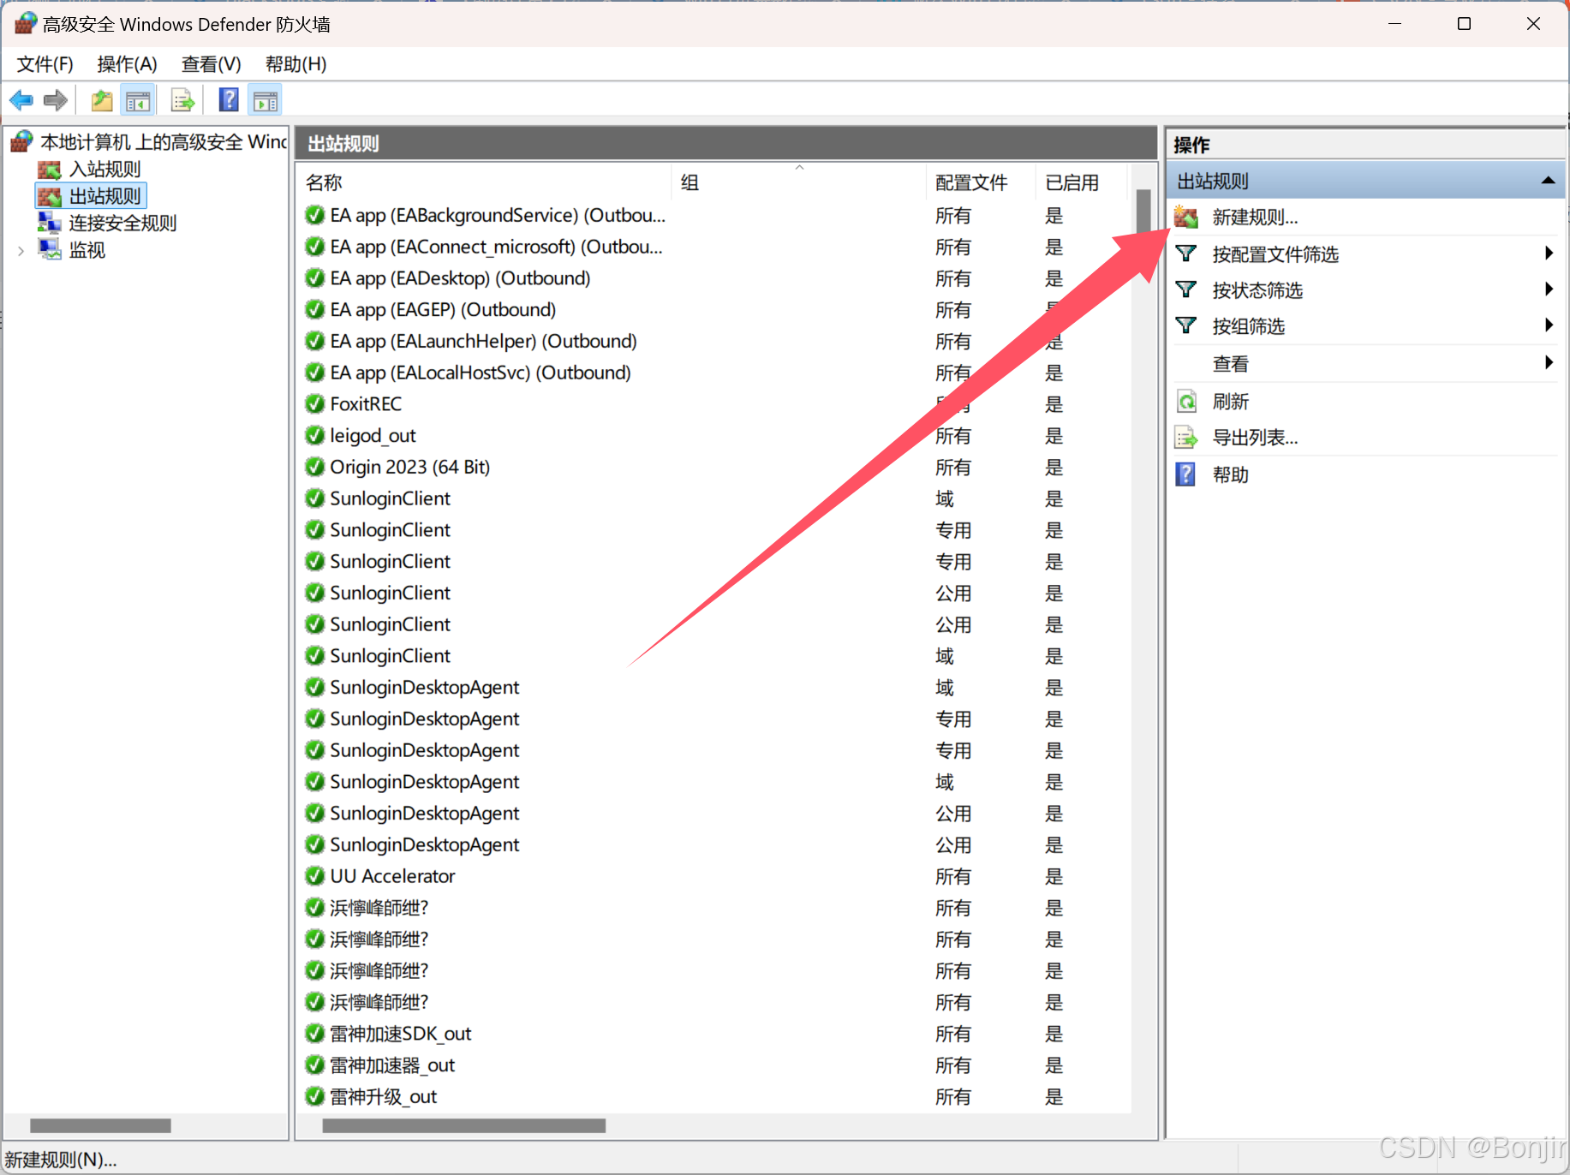Screen dimensions: 1570x1175
Task: Open the 按组筛选 submenu arrow
Action: (1549, 325)
